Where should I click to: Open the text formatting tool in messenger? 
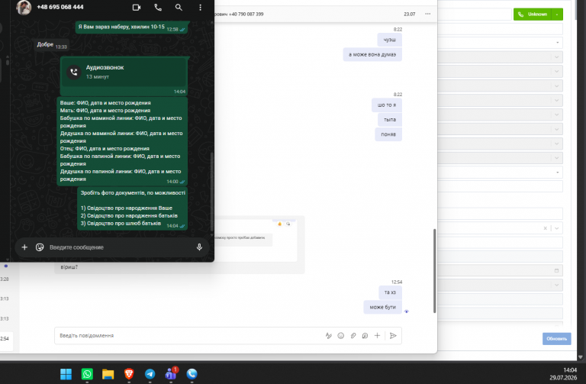329,336
